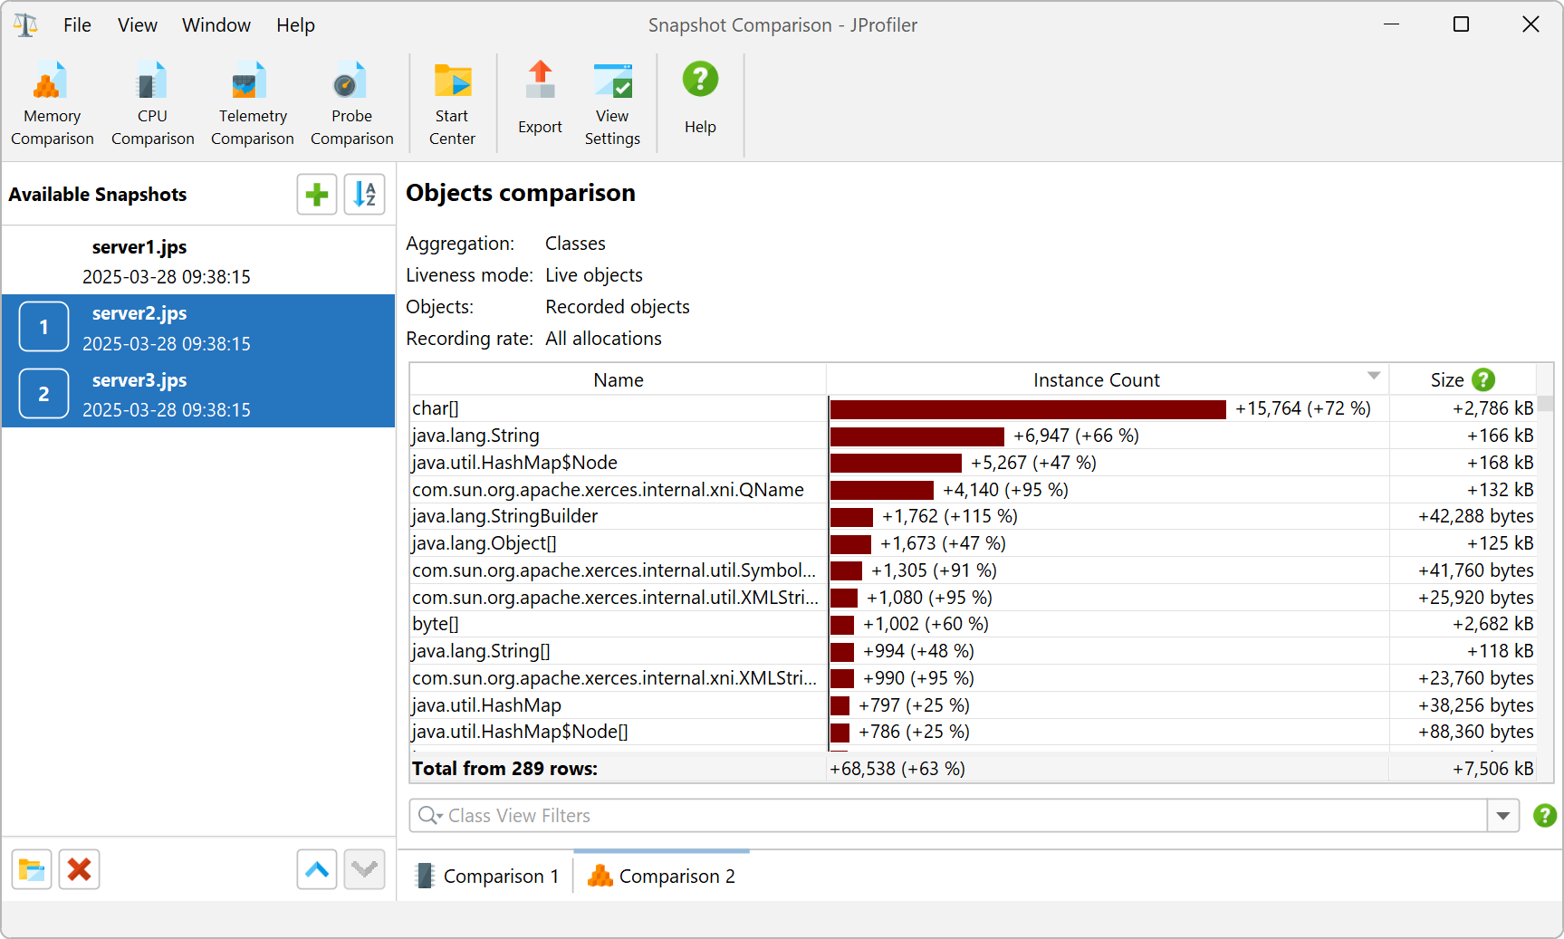Select the xni.QName class row

(x=973, y=490)
